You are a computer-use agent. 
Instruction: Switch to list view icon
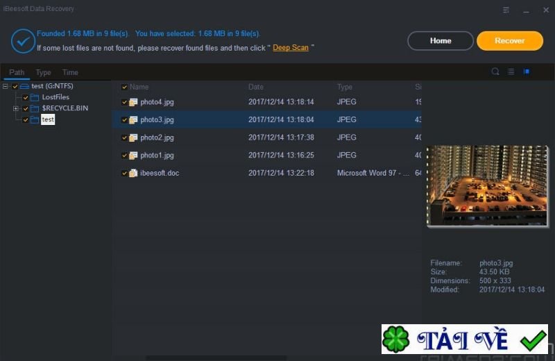[x=511, y=72]
